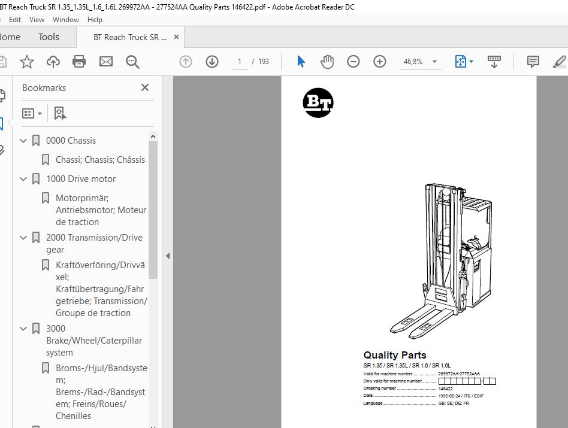Click the Zoom in plus icon

point(380,62)
